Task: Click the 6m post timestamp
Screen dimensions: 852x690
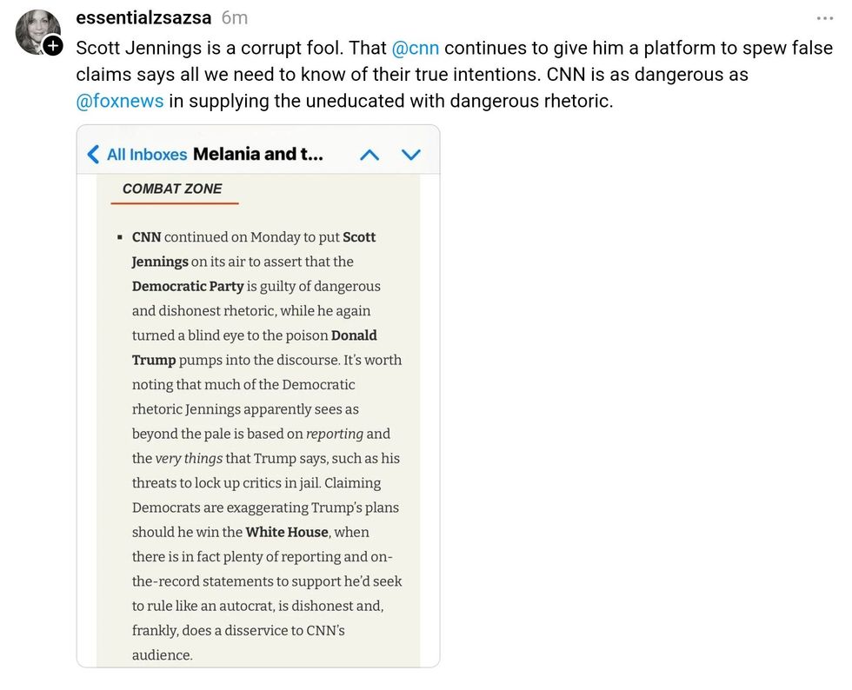Action: [235, 18]
